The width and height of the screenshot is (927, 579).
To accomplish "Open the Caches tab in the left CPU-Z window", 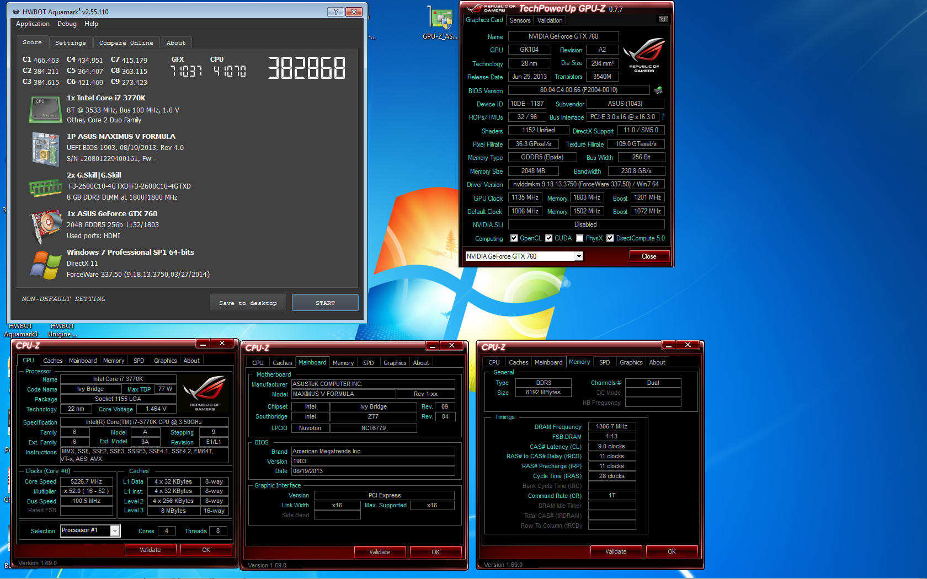I will pos(52,361).
